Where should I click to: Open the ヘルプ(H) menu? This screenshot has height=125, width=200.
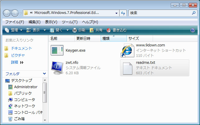[90, 22]
